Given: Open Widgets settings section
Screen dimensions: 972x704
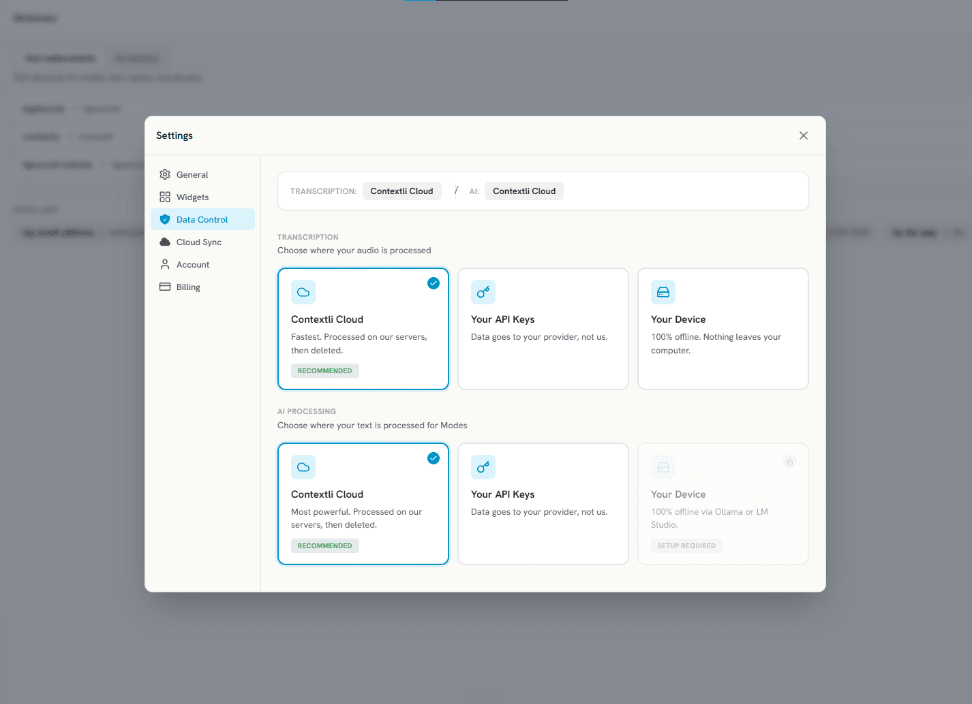Looking at the screenshot, I should pos(202,197).
